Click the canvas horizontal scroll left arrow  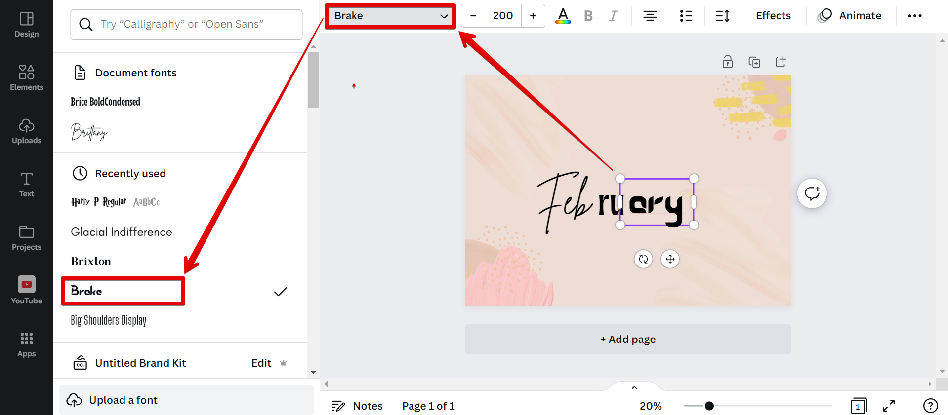pyautogui.click(x=326, y=384)
